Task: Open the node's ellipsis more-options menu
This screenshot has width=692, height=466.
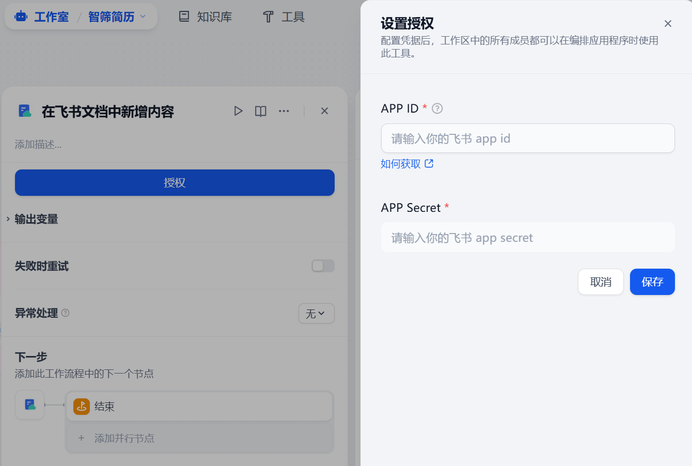Action: click(x=284, y=111)
